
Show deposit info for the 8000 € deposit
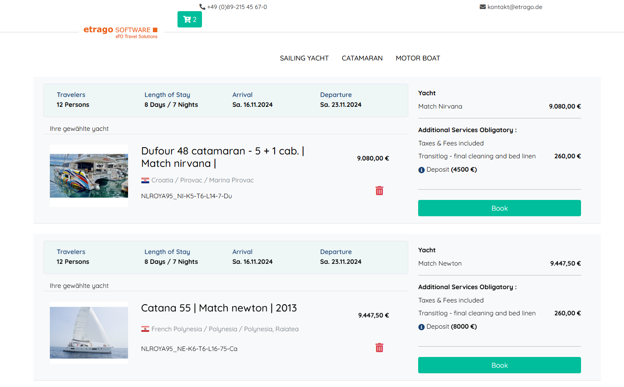[421, 327]
